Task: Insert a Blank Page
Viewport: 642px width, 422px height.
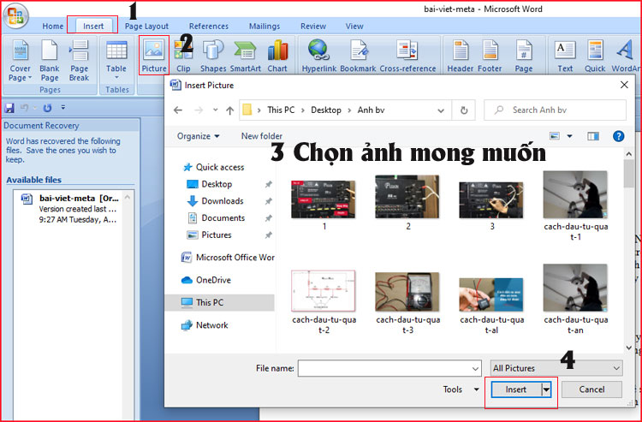Action: click(x=49, y=61)
